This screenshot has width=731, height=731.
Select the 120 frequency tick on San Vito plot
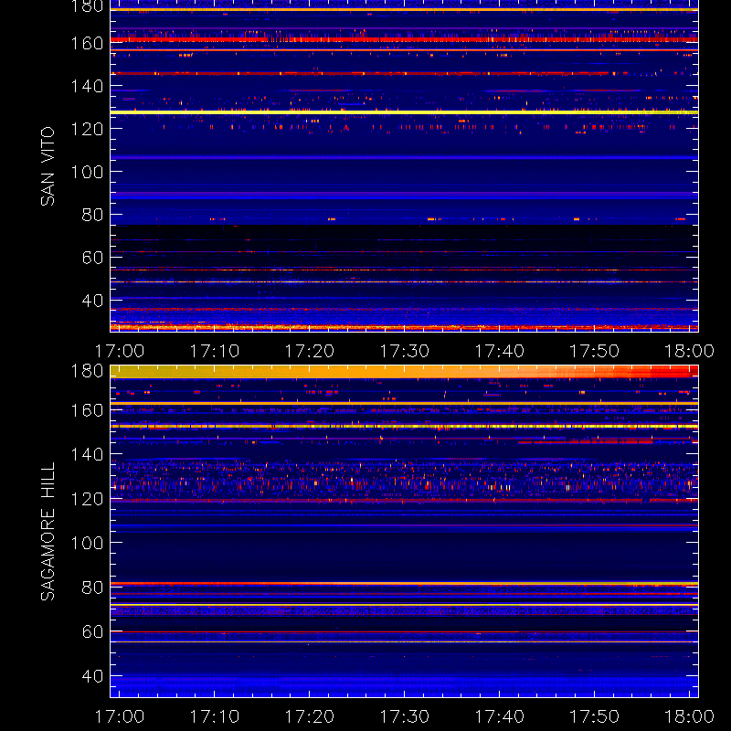tap(87, 129)
